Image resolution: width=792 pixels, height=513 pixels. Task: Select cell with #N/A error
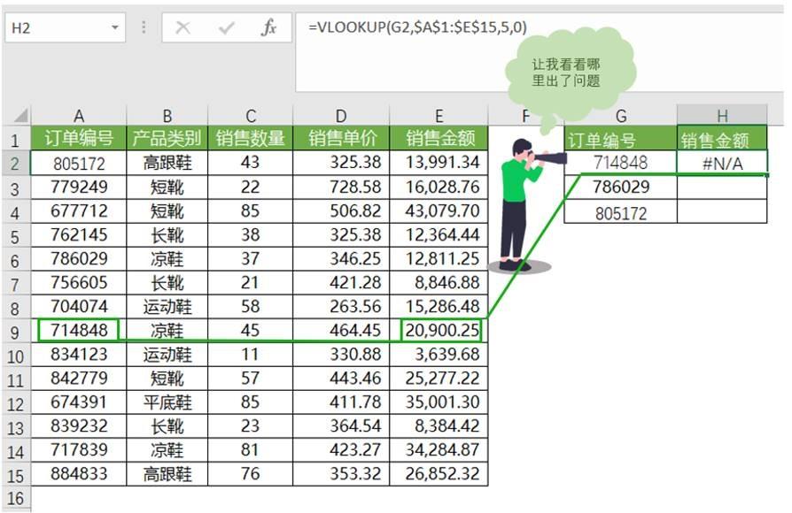point(722,163)
